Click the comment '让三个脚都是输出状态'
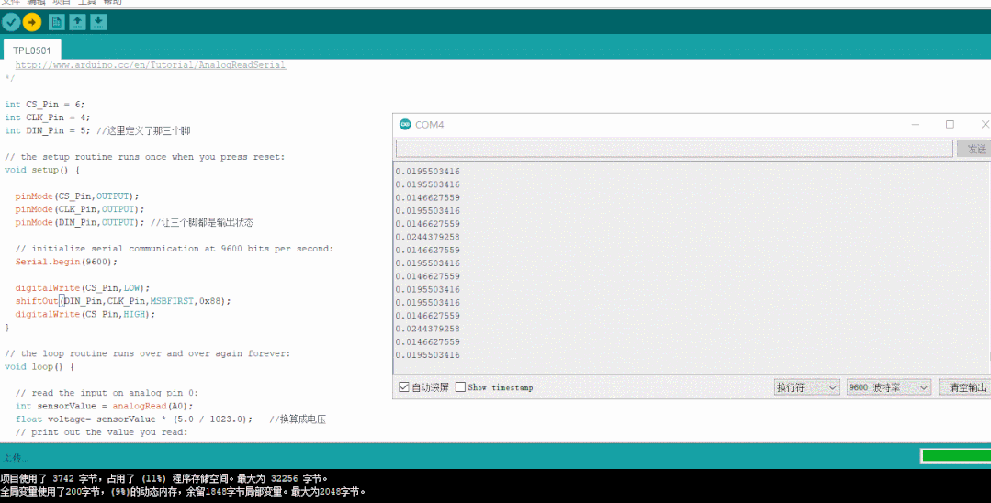This screenshot has width=991, height=503. [x=202, y=222]
